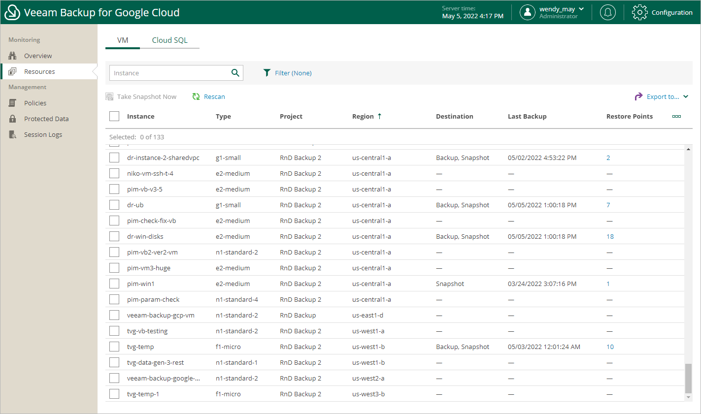This screenshot has height=414, width=701.
Task: Click the Protected Data lock icon
Action: click(x=13, y=119)
